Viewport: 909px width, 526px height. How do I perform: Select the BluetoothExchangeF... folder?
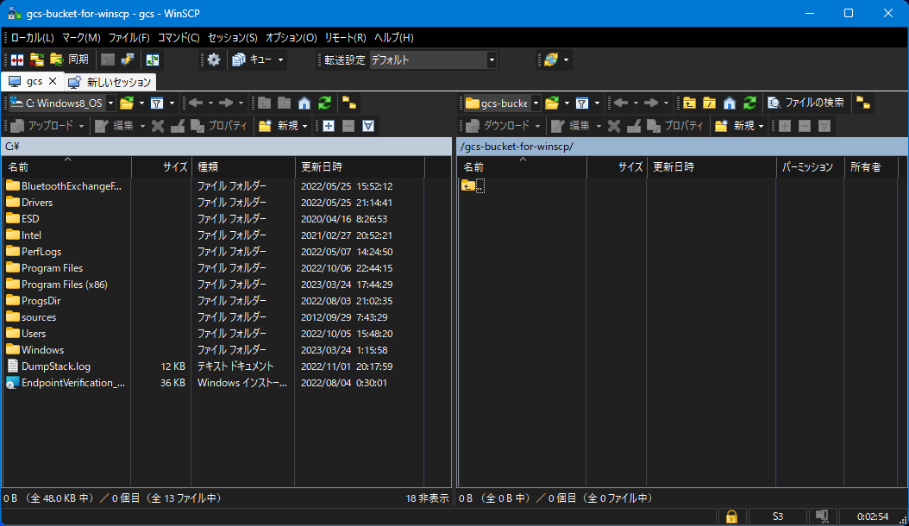click(72, 186)
